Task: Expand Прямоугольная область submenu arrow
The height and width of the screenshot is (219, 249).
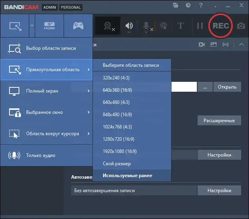Action: pos(89,70)
